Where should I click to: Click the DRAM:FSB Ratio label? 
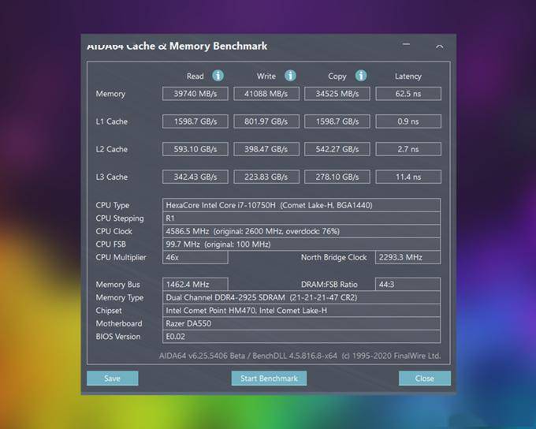(329, 284)
